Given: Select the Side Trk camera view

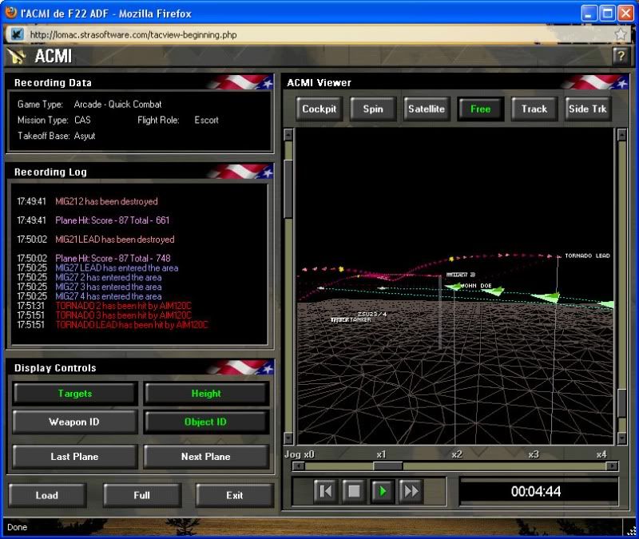Looking at the screenshot, I should 587,109.
